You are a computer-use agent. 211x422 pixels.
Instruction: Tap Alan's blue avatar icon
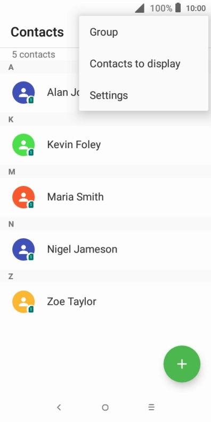(x=23, y=92)
